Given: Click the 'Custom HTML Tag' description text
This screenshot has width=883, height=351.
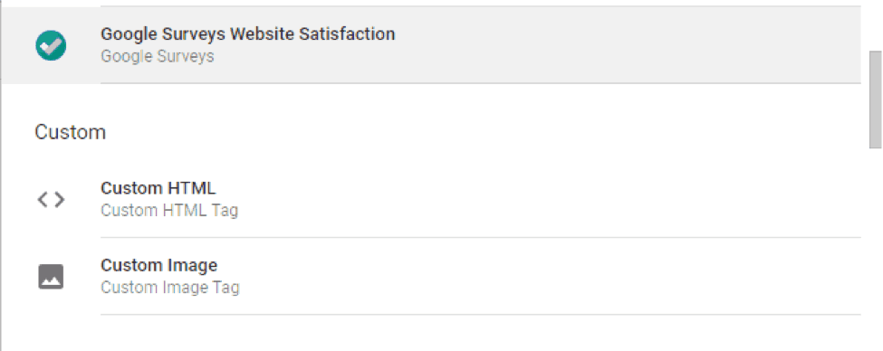Looking at the screenshot, I should pyautogui.click(x=169, y=211).
